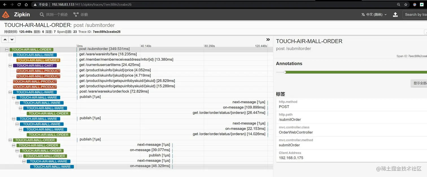Screen dimensions: 427x177
Task: Collapse the post /ware/waresku/order/lock span children
Action: (10, 92)
